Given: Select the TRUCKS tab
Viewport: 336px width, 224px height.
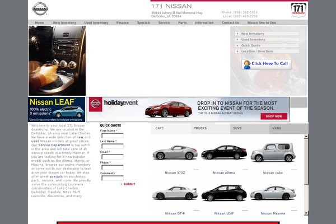Looking at the screenshot, I should click(210, 128).
